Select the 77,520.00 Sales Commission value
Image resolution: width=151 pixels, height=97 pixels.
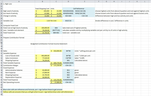(43, 58)
